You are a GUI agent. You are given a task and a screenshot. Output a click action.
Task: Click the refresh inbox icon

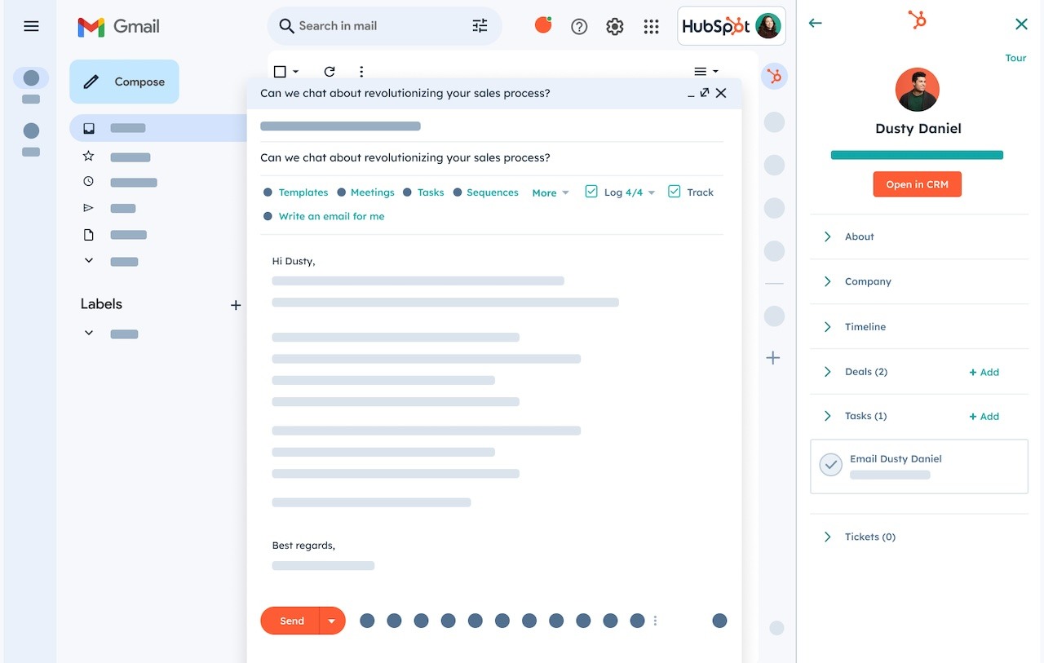pos(330,72)
